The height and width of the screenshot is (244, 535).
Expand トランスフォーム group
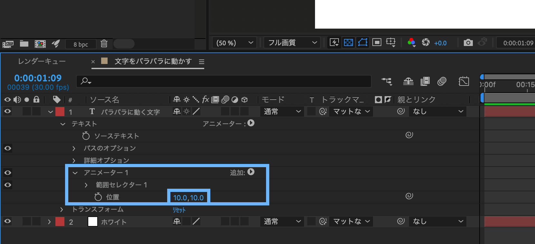coord(61,210)
